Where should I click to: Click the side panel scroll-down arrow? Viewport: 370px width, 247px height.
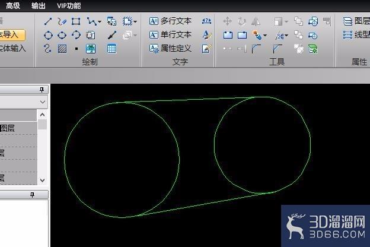(x=43, y=180)
